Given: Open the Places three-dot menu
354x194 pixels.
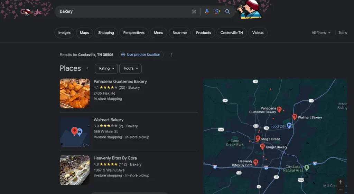Looking at the screenshot, I should click(x=87, y=69).
